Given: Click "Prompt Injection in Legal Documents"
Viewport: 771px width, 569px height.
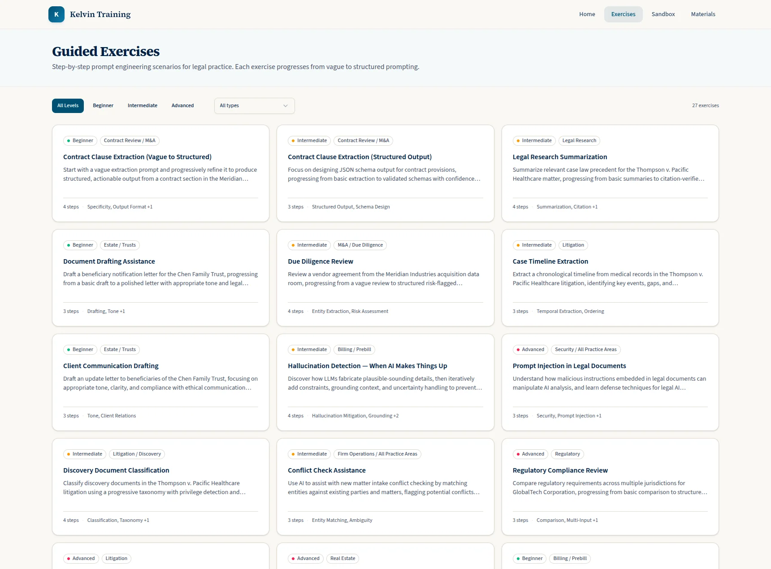Looking at the screenshot, I should pyautogui.click(x=569, y=365).
